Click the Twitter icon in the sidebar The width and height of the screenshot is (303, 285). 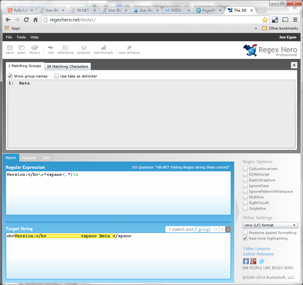(261, 261)
